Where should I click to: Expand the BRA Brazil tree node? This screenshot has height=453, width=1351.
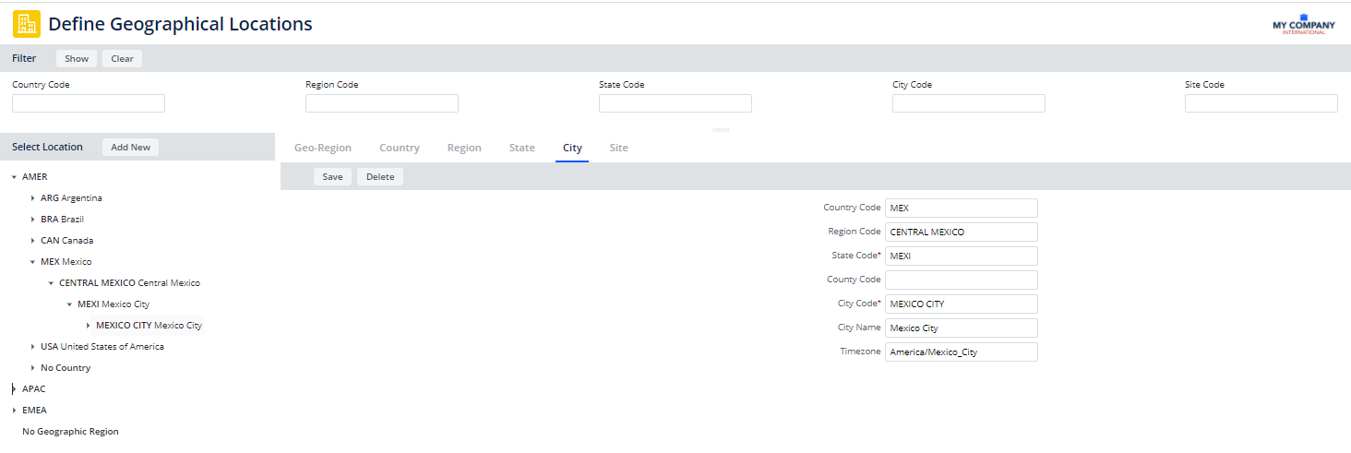32,220
